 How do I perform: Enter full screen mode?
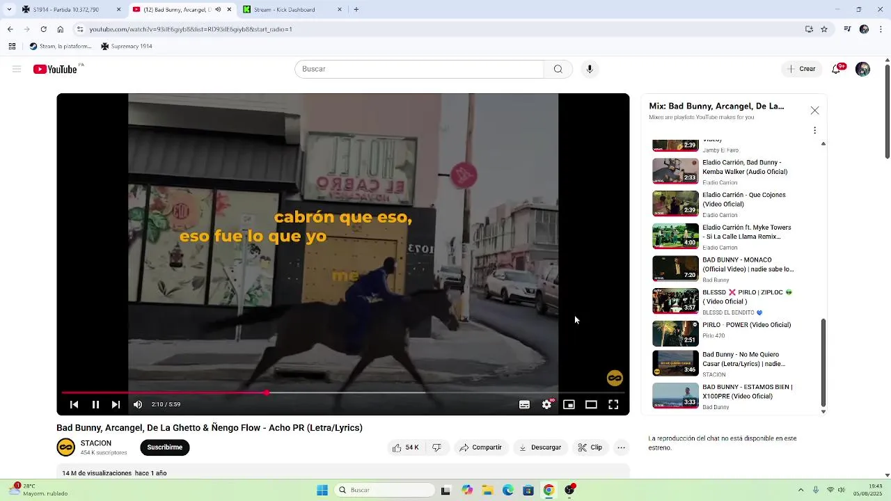[613, 404]
